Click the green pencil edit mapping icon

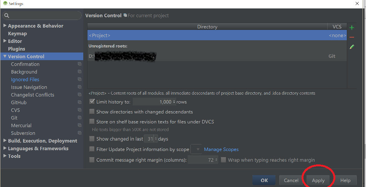352,47
